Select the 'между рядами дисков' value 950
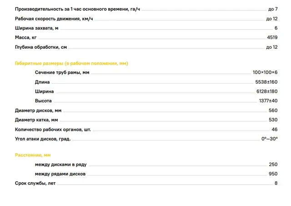Screen dimensions: 291x206 pos(273,174)
